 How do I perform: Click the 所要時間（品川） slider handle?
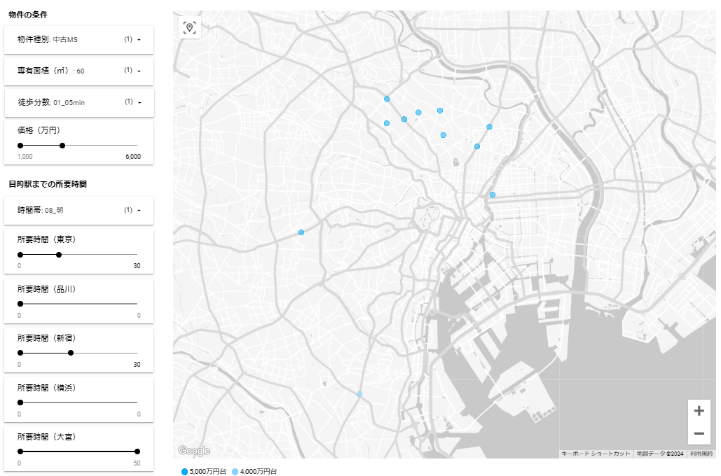pos(20,304)
